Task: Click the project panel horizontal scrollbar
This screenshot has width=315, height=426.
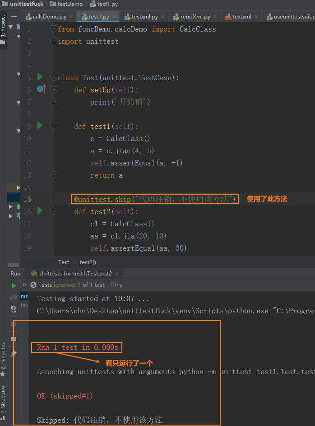Action: tap(14, 265)
